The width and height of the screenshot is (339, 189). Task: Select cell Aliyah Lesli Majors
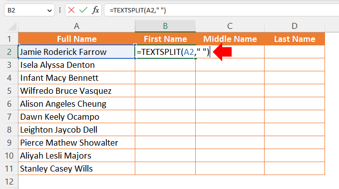coord(76,156)
